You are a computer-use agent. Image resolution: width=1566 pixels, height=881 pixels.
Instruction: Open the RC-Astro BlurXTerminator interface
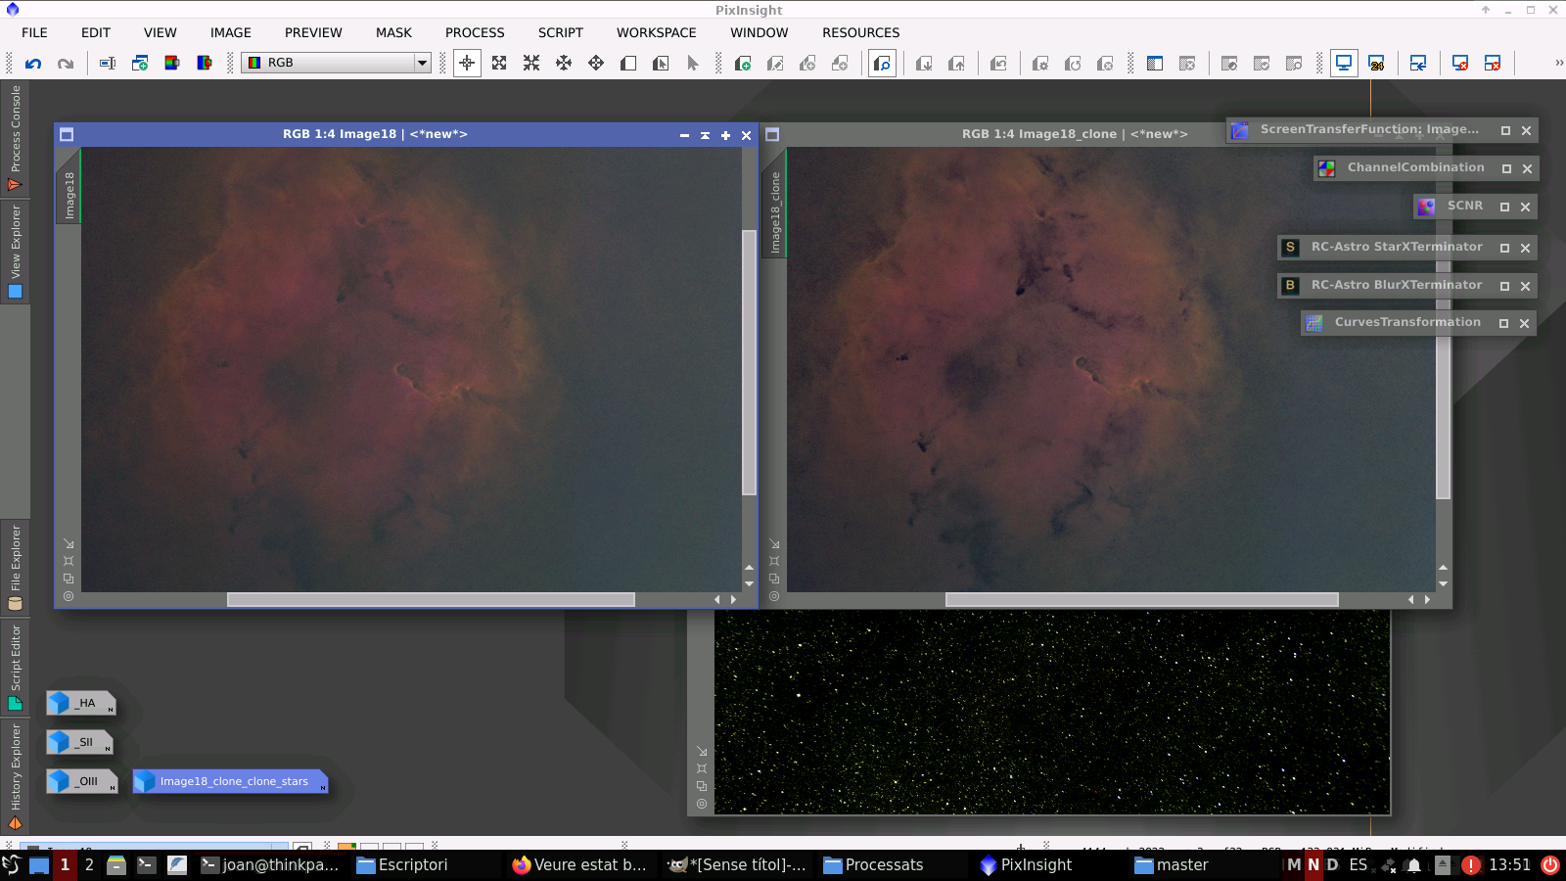click(1396, 285)
